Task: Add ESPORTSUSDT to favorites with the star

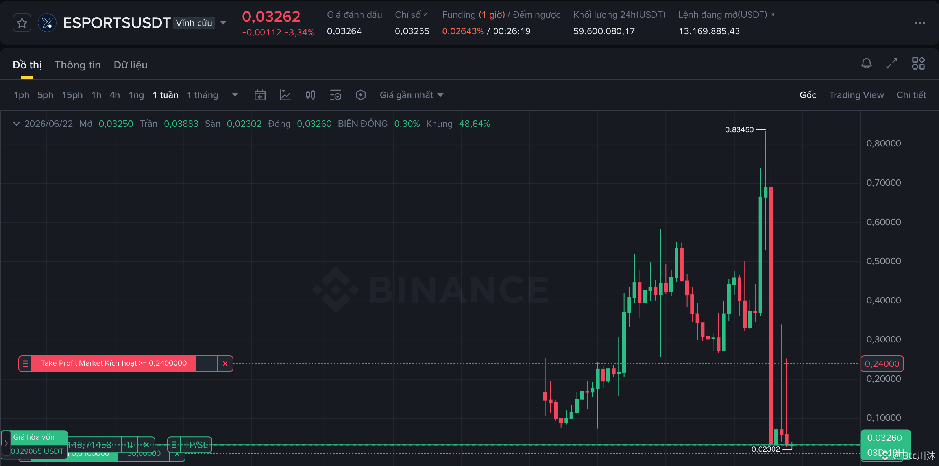Action: click(22, 23)
